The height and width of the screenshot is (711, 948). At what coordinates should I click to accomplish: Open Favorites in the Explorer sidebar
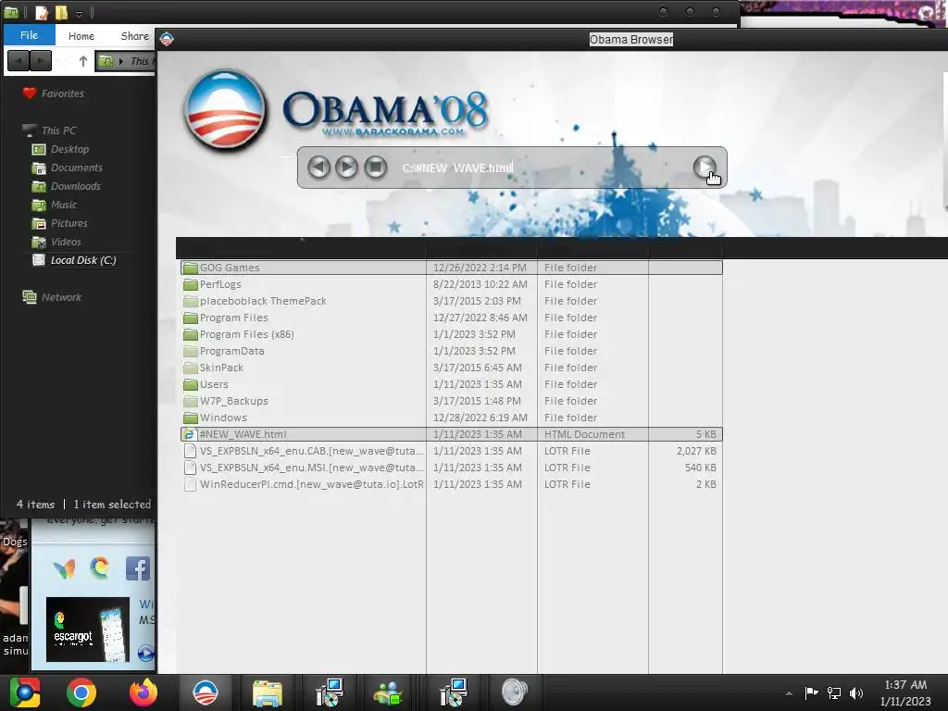(62, 94)
